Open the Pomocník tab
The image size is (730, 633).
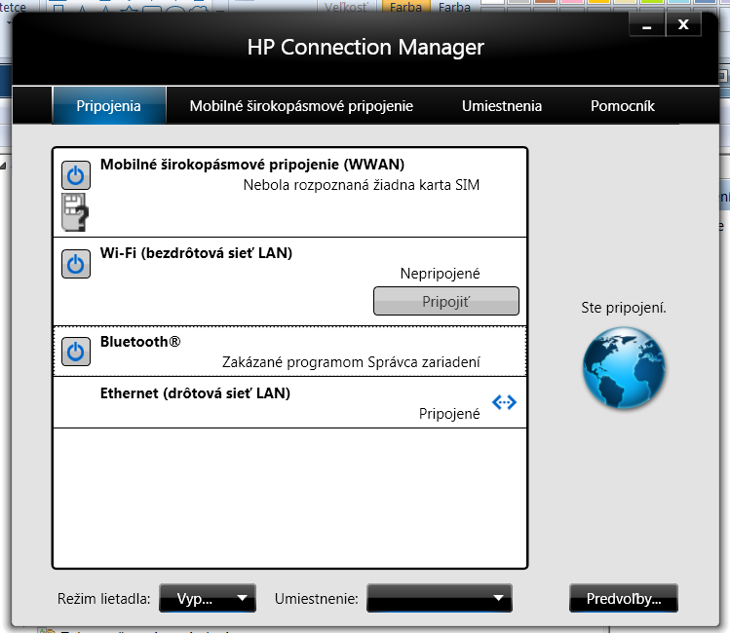click(x=623, y=106)
